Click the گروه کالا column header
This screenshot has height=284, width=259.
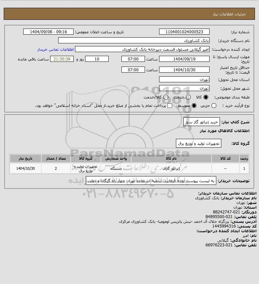point(86,159)
